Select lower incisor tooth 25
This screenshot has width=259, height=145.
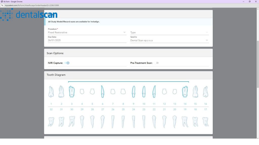coord(123,122)
